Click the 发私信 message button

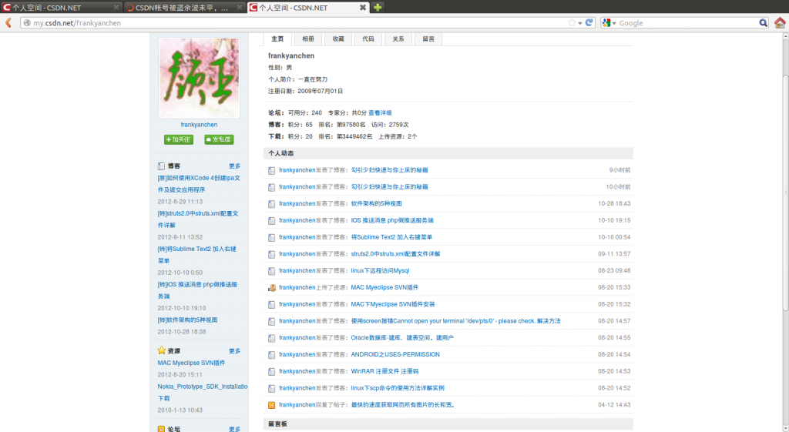click(x=219, y=139)
